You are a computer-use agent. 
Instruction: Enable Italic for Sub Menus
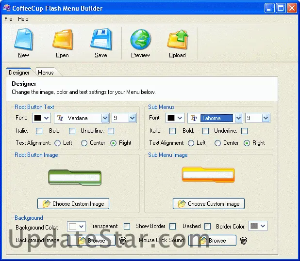coord(173,131)
